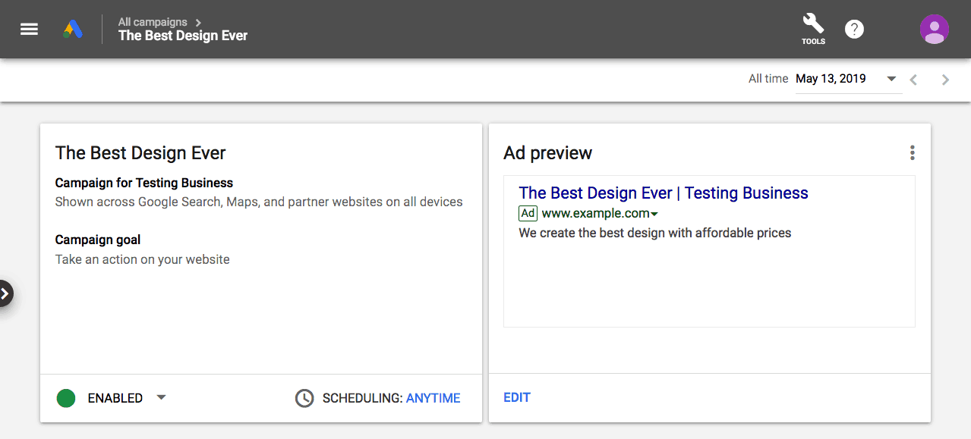Select The Best Design Ever breadcrumb title
Image resolution: width=971 pixels, height=439 pixels.
click(183, 36)
